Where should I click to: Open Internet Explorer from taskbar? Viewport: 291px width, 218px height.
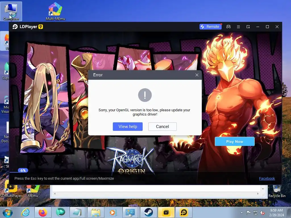25,212
